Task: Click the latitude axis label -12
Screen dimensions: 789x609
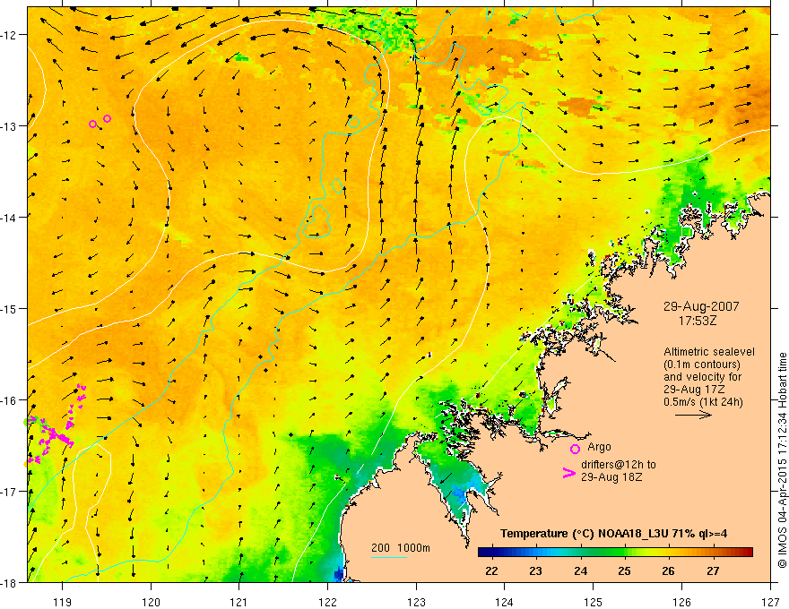Action: click(x=9, y=35)
